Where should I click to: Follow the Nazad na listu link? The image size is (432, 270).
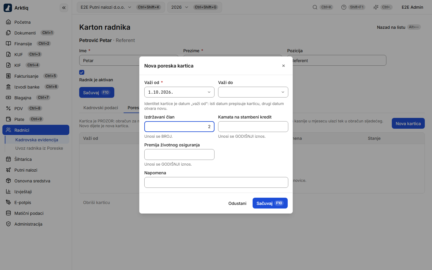399,27
